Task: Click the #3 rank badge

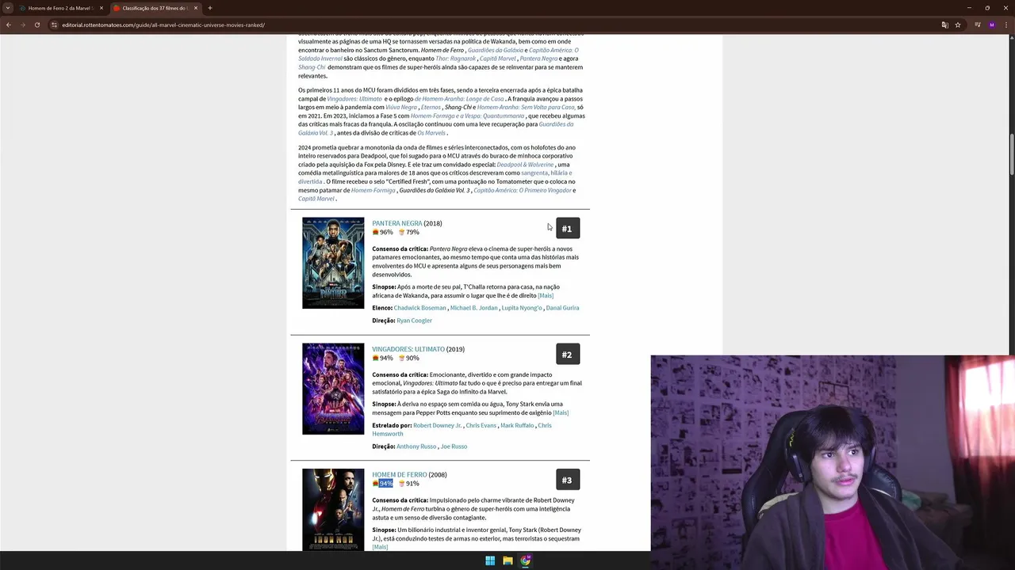Action: point(568,480)
